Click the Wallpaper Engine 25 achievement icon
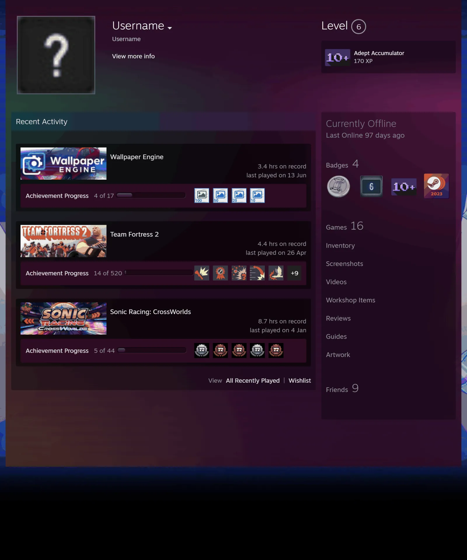Viewport: 467px width, 560px height. click(239, 195)
